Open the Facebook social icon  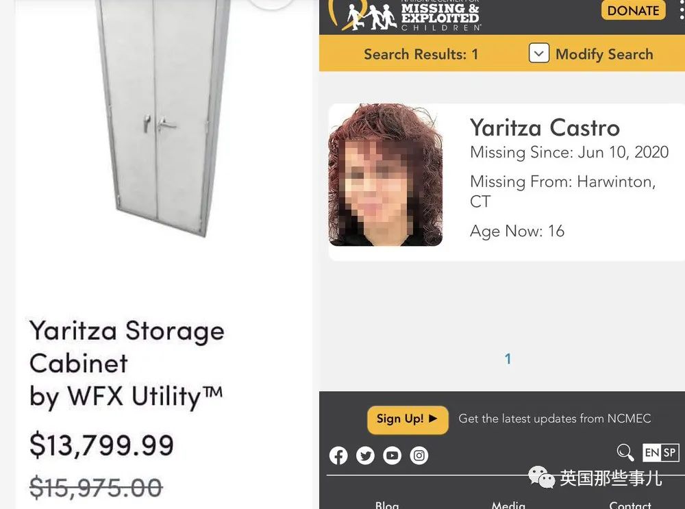(x=338, y=456)
